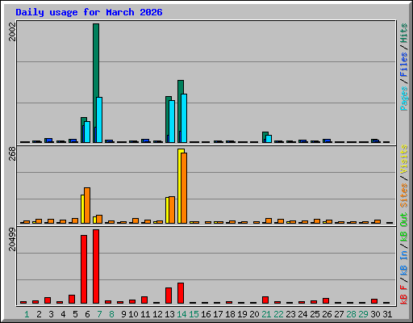The width and height of the screenshot is (413, 323).
Task: Click the orange Sites bar for day 7
Action: [99, 219]
